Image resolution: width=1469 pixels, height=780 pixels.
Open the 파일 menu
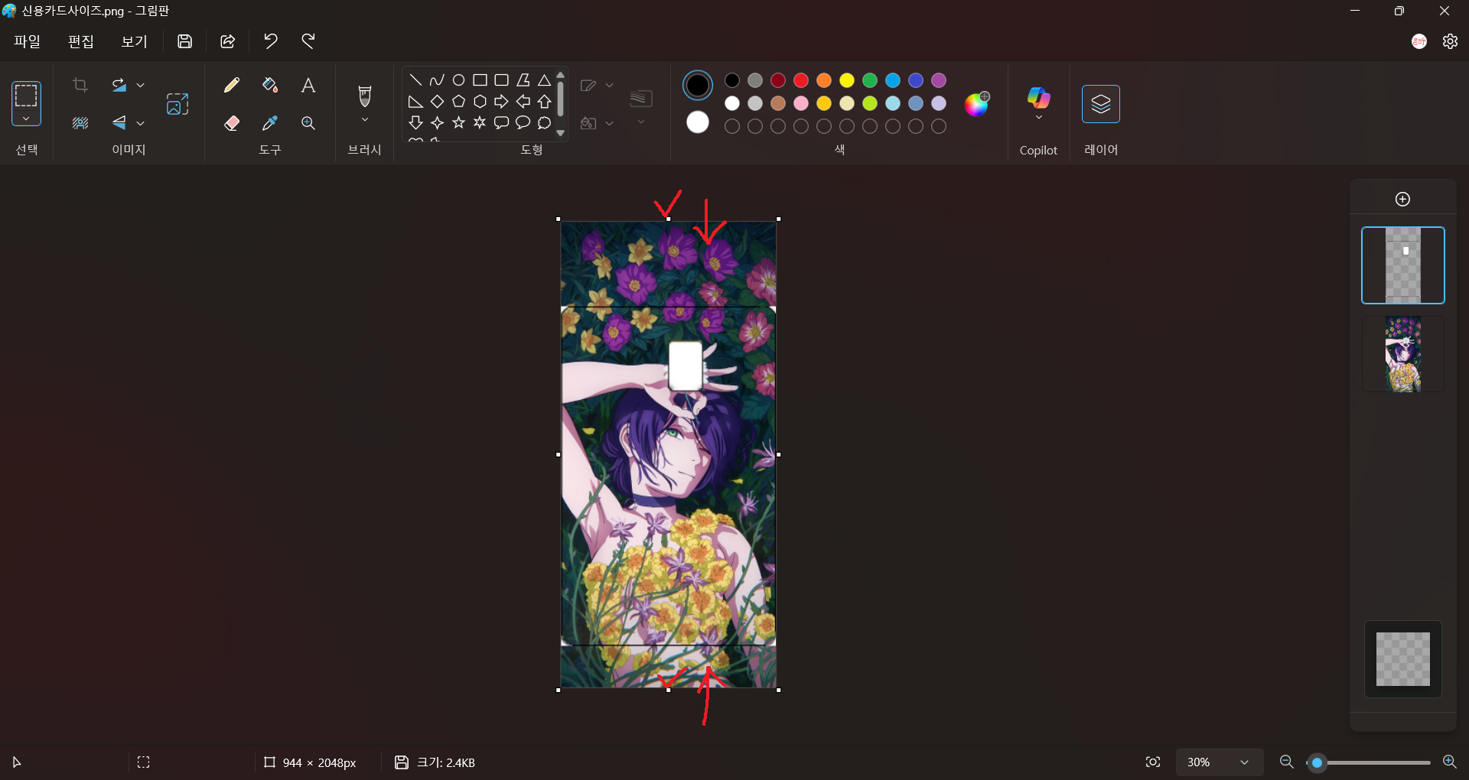[28, 41]
